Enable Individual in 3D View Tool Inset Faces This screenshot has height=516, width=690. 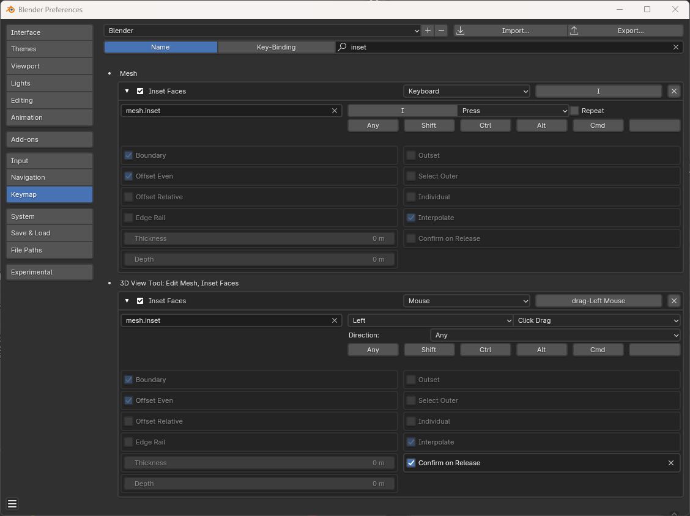coord(411,421)
